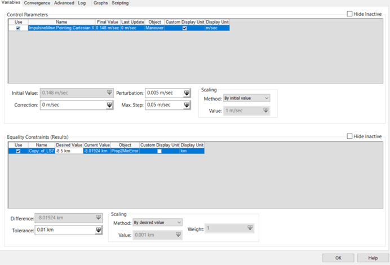Screen dimensions: 390x265
Task: Switch to the Convergence tab
Action: 37,3
